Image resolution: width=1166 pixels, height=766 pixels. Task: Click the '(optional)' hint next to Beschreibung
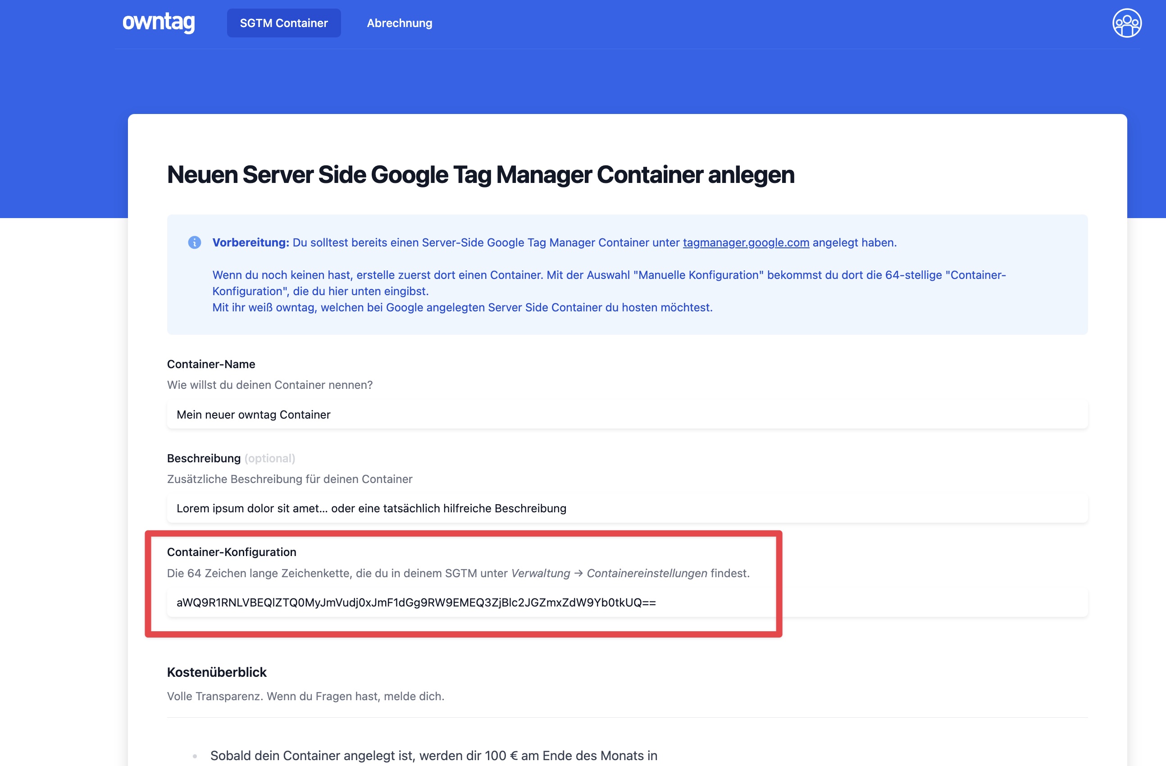tap(270, 458)
